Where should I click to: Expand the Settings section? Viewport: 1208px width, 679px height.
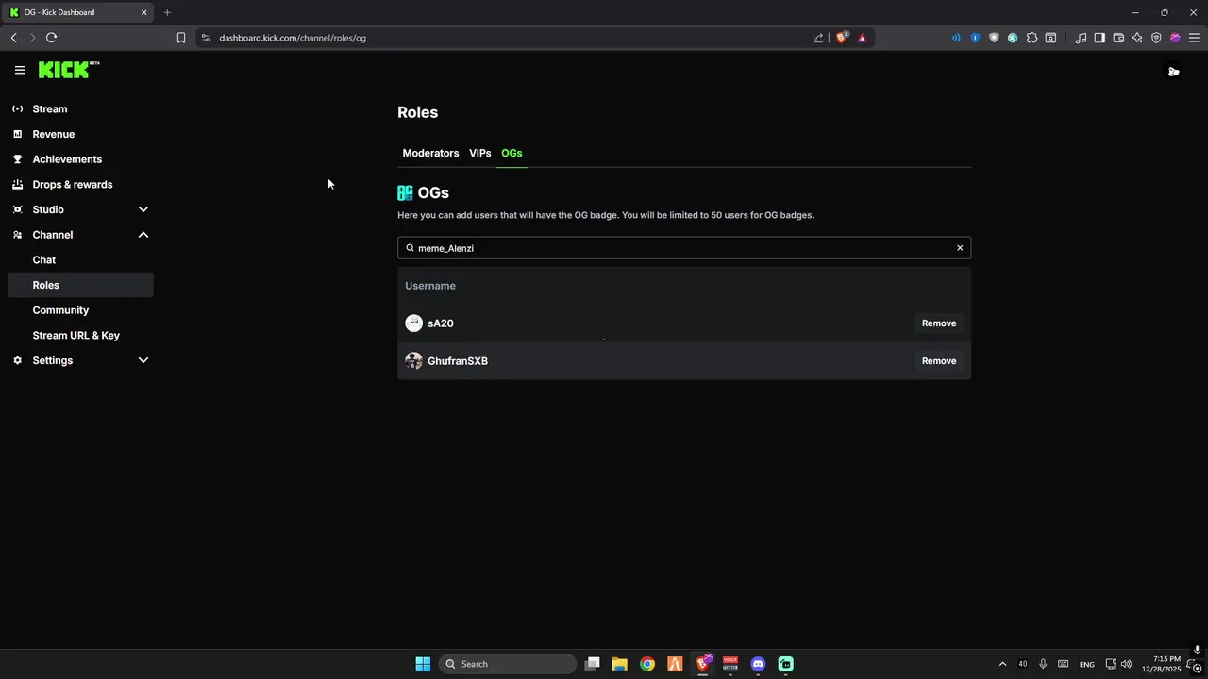pos(143,360)
